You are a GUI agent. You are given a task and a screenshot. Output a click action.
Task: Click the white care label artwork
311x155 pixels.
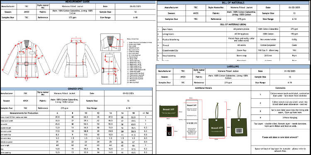point(192,119)
